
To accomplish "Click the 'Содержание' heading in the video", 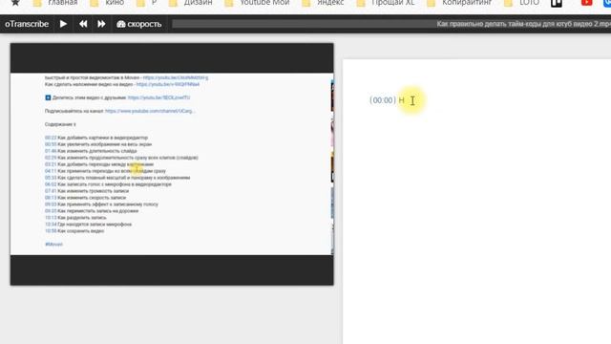I will click(x=60, y=124).
